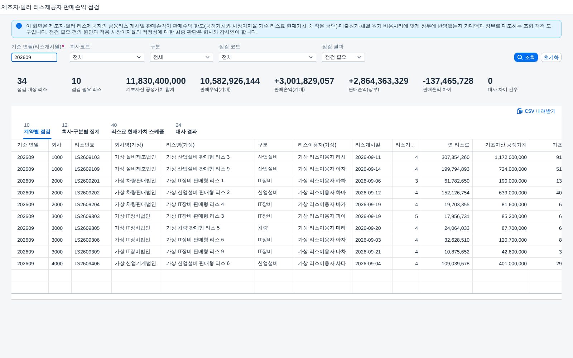Click the 판매손익 차이 value -137,465,728

[x=448, y=81]
